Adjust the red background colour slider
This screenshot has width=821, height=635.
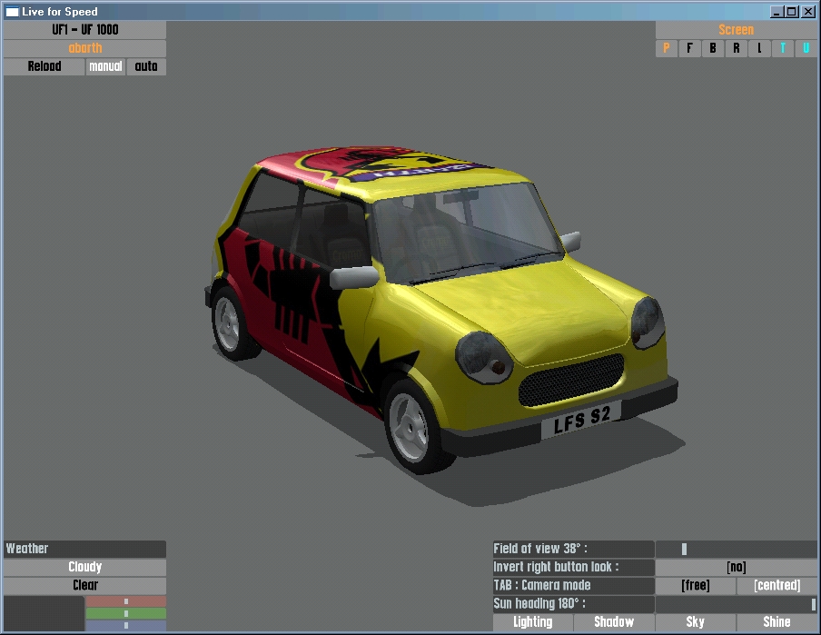click(x=125, y=601)
